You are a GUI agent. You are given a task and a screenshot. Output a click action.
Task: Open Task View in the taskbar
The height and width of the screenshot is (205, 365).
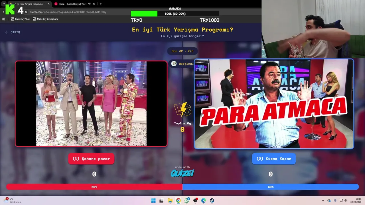161,200
